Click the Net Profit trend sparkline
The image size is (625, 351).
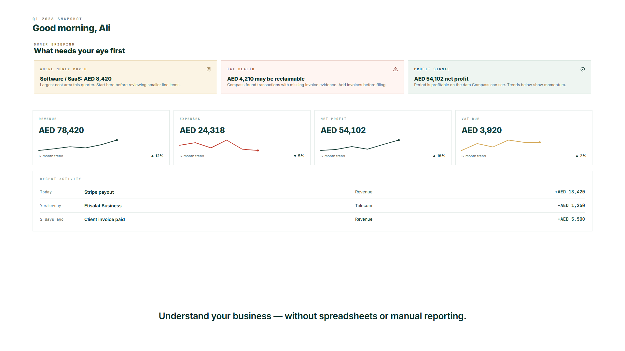[x=360, y=145]
